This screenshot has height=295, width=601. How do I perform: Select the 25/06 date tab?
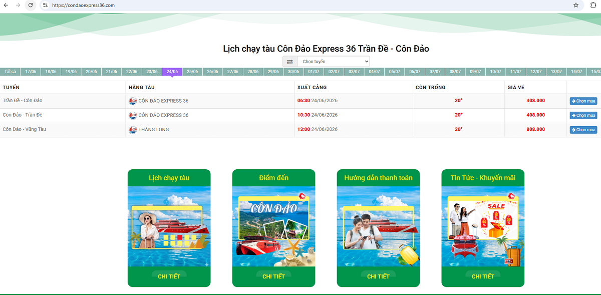[192, 72]
